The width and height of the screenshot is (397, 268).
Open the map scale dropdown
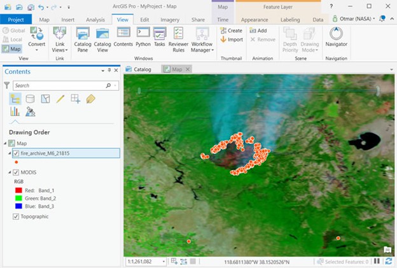[x=164, y=262]
